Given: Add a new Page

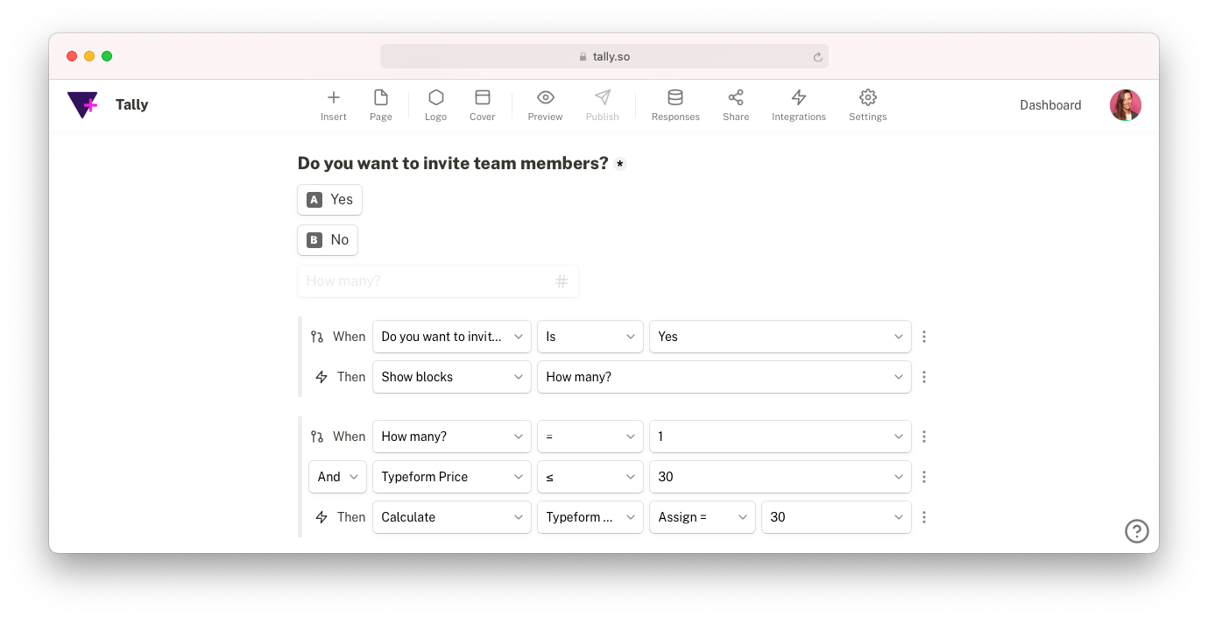Looking at the screenshot, I should pyautogui.click(x=380, y=105).
